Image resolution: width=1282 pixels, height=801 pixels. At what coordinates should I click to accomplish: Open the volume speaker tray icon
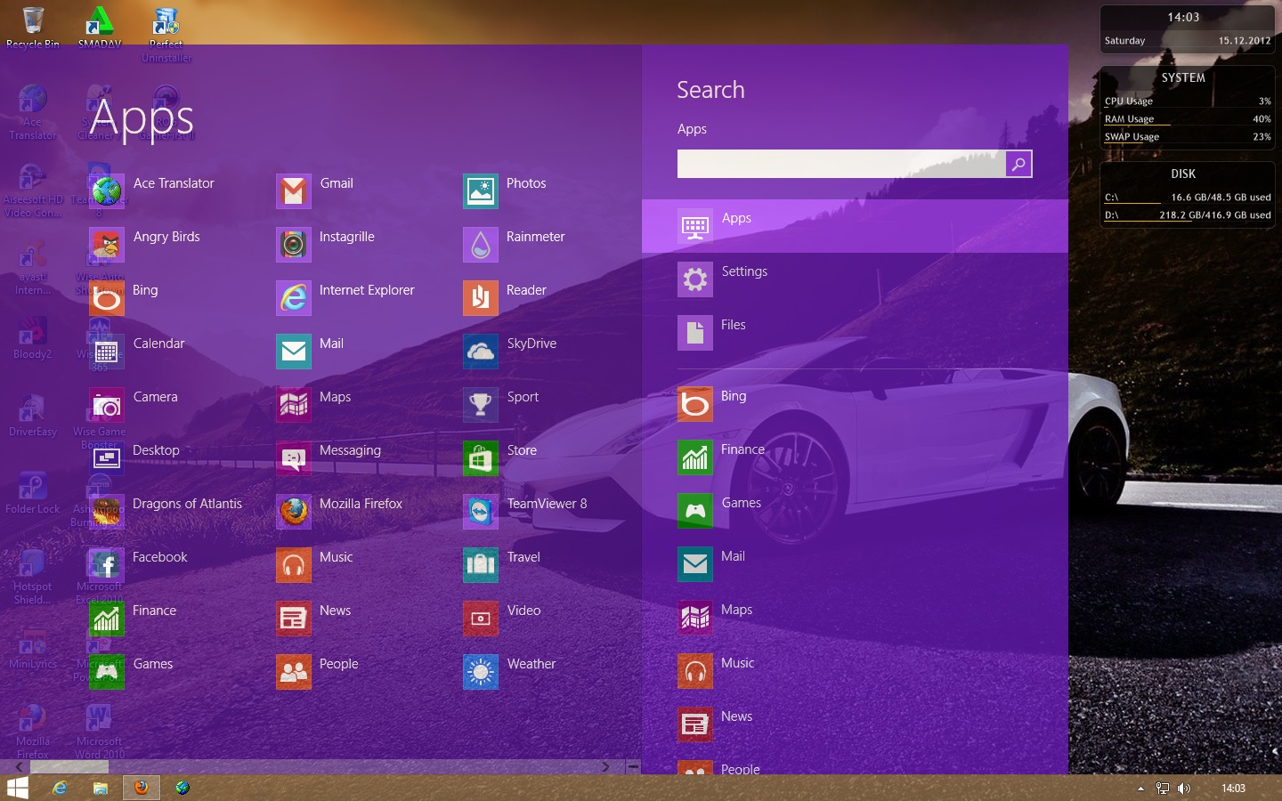pyautogui.click(x=1183, y=789)
